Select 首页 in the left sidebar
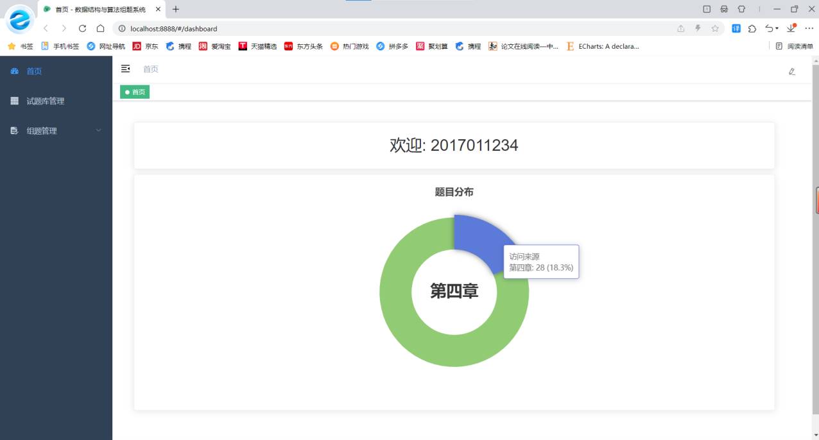Screen dimensions: 819x440 [33, 71]
